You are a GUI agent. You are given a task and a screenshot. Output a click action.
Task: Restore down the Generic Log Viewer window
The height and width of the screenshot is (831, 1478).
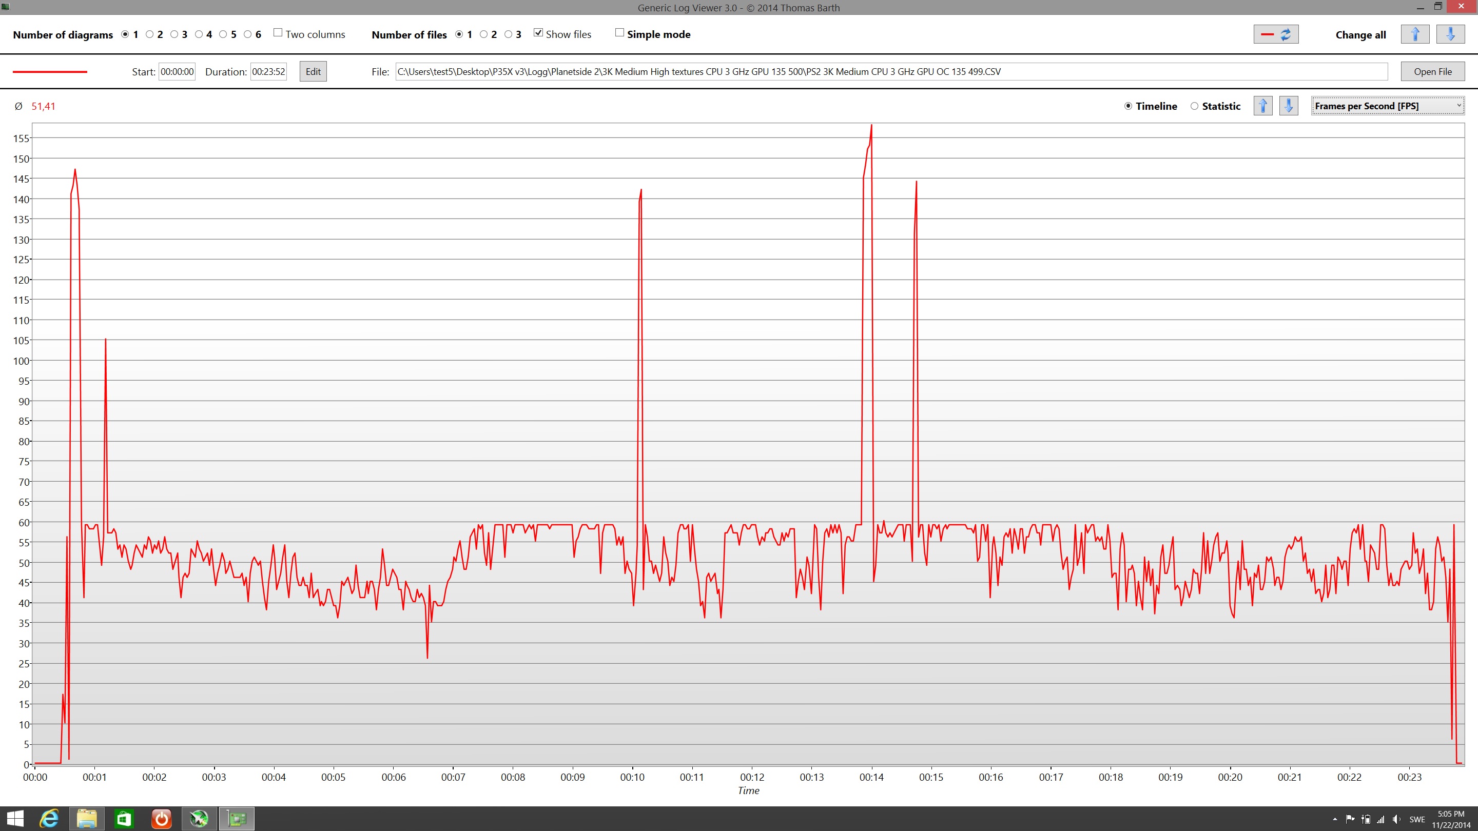(1438, 7)
